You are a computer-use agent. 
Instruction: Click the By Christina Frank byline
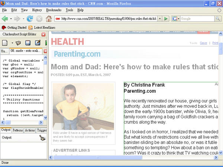click(x=144, y=85)
